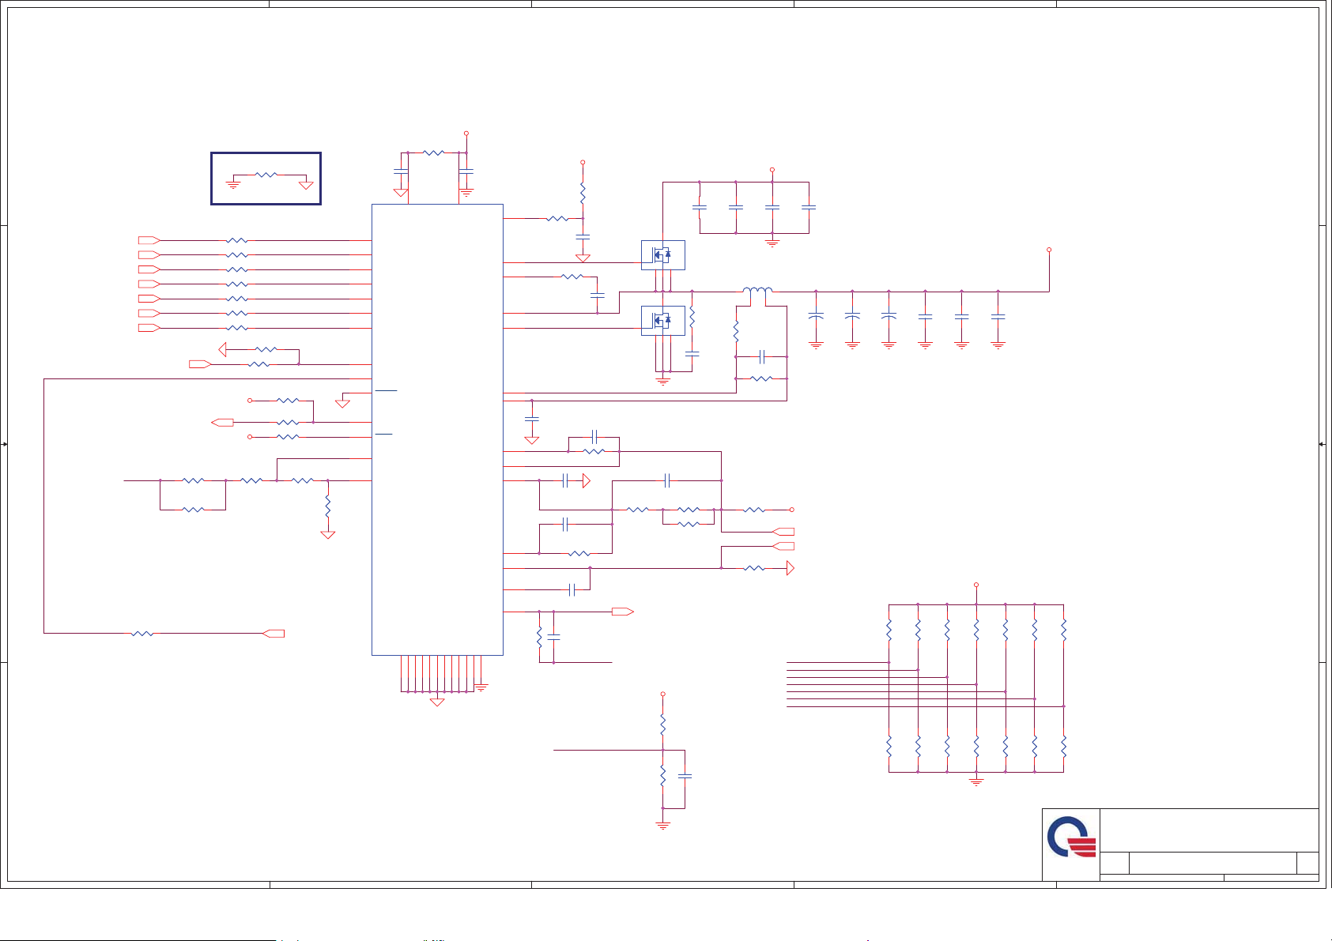Click the port at the bottom-left long wire's end

274,634
